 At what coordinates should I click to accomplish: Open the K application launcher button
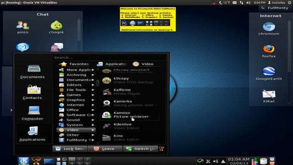click(23, 161)
